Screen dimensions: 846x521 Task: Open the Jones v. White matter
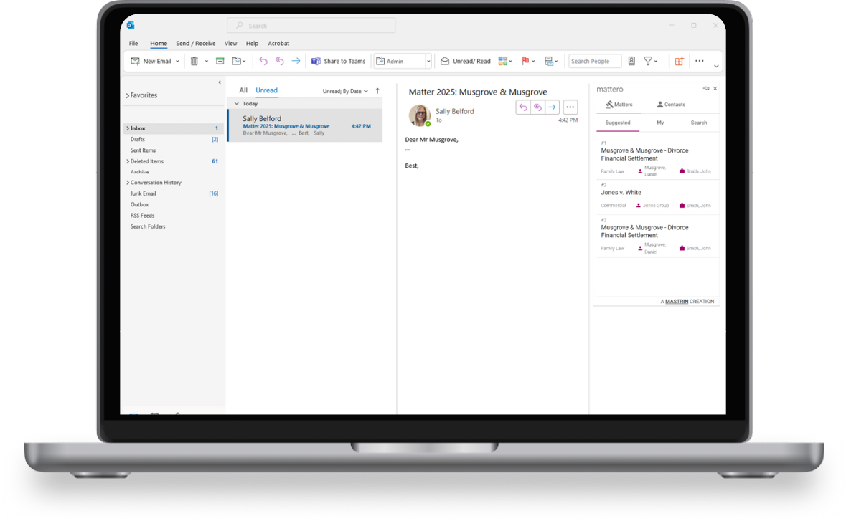(621, 192)
